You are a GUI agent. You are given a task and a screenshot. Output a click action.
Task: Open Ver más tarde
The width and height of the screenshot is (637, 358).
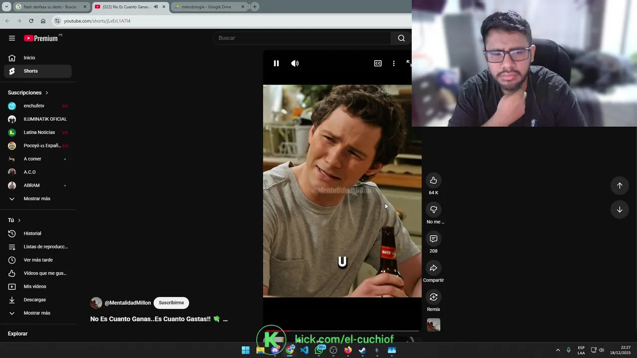point(38,260)
